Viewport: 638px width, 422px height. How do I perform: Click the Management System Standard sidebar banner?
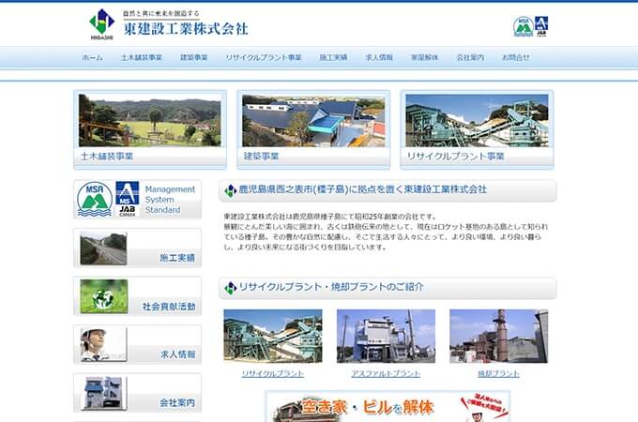point(137,200)
